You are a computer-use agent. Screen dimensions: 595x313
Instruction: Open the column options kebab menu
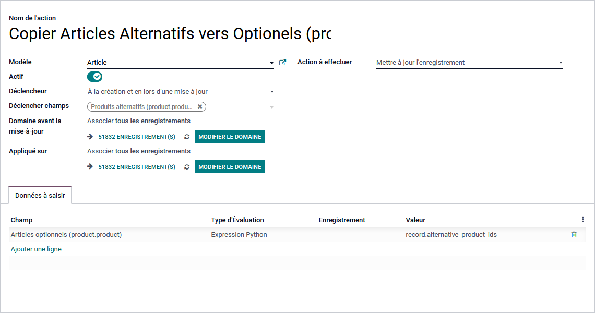[x=582, y=220]
